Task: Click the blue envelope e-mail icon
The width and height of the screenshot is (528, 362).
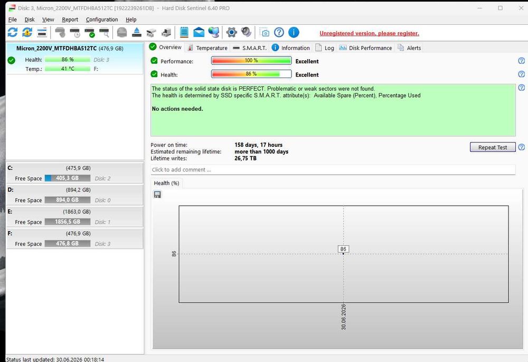Action: [199, 32]
